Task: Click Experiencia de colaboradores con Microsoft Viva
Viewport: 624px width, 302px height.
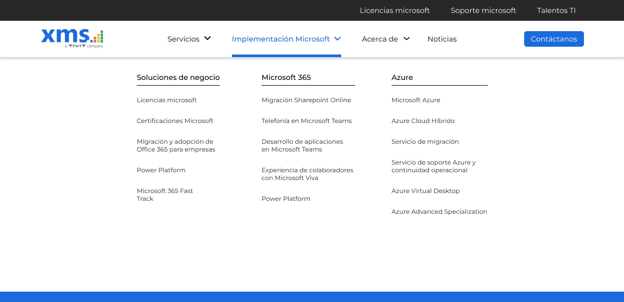Action: point(307,174)
